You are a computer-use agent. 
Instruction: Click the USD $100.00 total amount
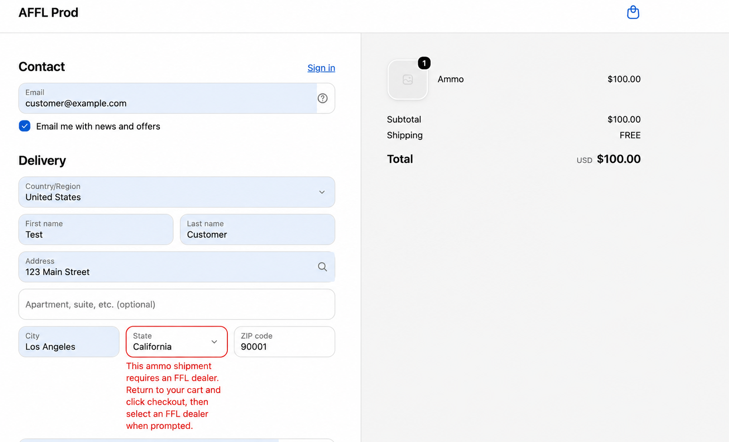click(609, 159)
